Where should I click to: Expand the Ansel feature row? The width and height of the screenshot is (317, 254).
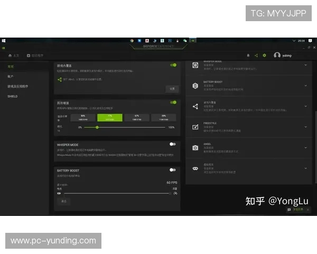click(305, 148)
